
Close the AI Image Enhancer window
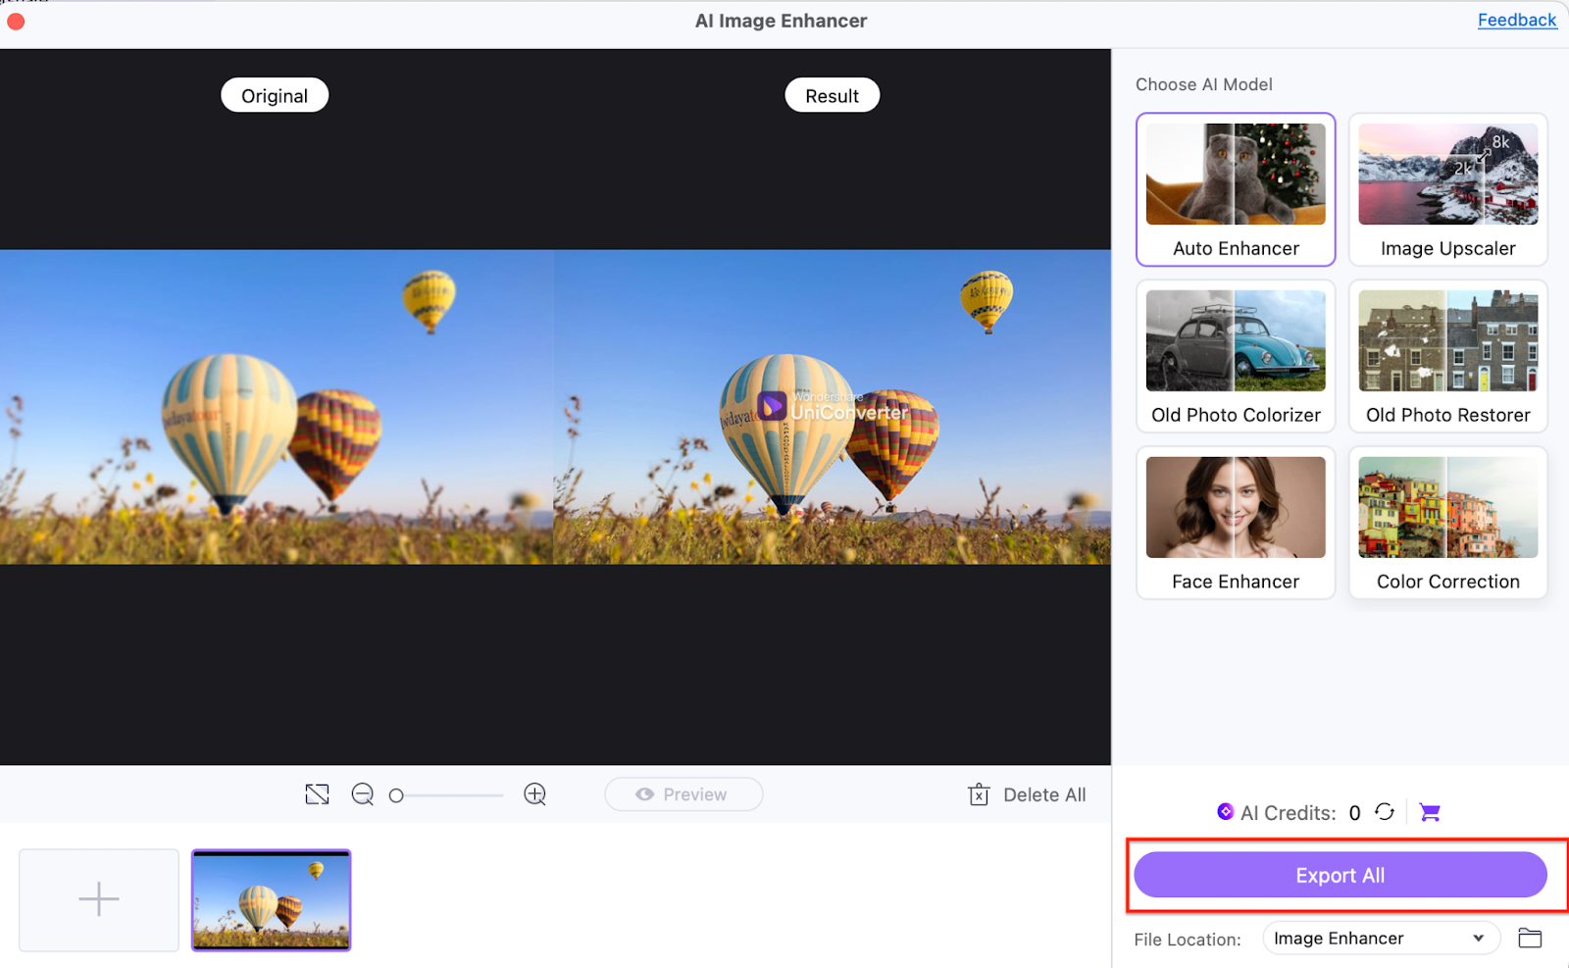pyautogui.click(x=16, y=21)
